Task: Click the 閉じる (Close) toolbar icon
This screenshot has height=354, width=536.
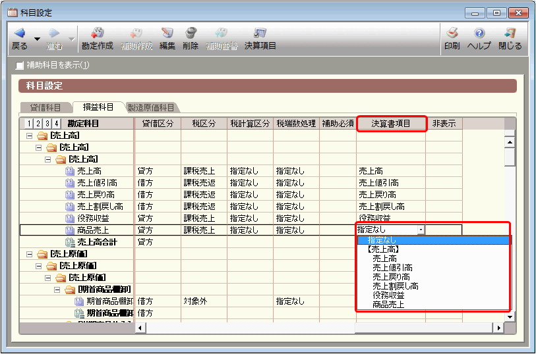Action: tap(510, 38)
